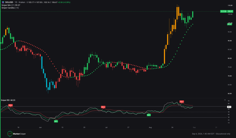Click the SELL marker near May 18
Viewport: 236px width, 138px height.
click(x=10, y=105)
